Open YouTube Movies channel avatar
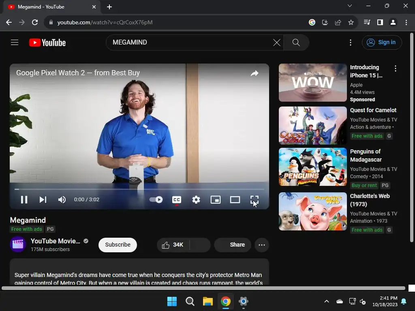 (18, 244)
